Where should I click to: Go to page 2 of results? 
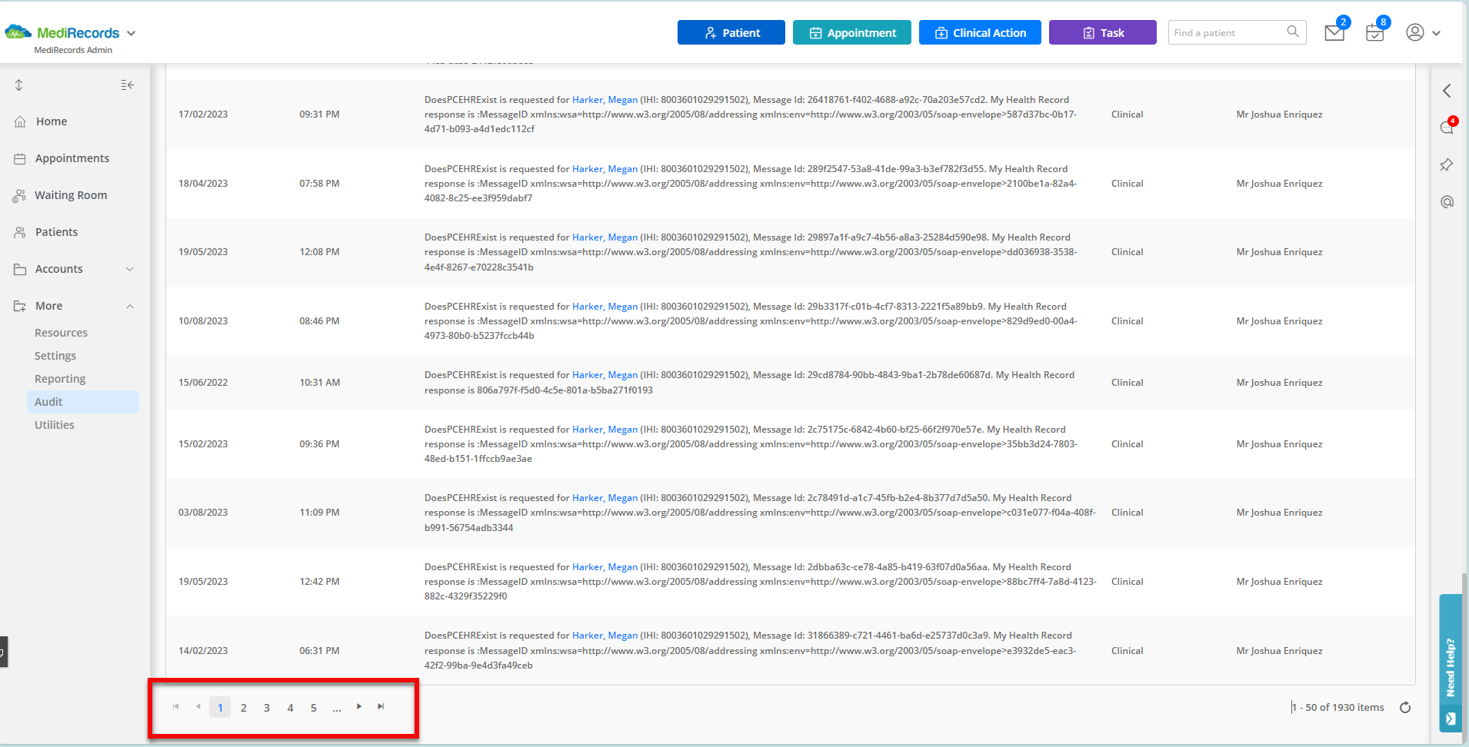click(x=244, y=708)
